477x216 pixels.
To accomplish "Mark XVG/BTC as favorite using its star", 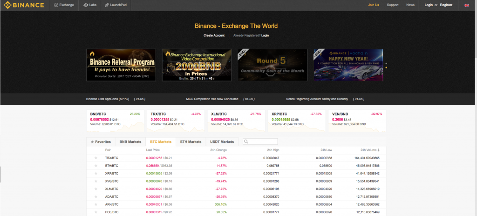I will (x=96, y=181).
